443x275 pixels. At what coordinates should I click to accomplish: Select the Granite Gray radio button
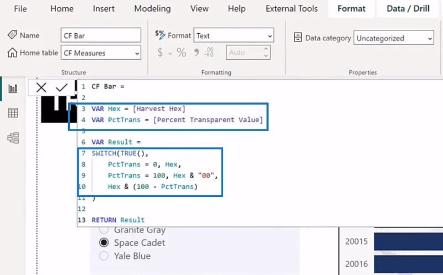click(x=104, y=230)
